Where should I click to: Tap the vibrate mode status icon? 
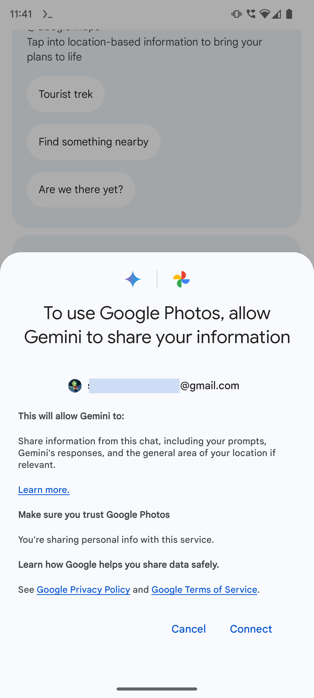(x=236, y=14)
